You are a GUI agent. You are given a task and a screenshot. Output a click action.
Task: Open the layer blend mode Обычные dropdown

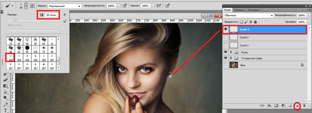(x=248, y=16)
